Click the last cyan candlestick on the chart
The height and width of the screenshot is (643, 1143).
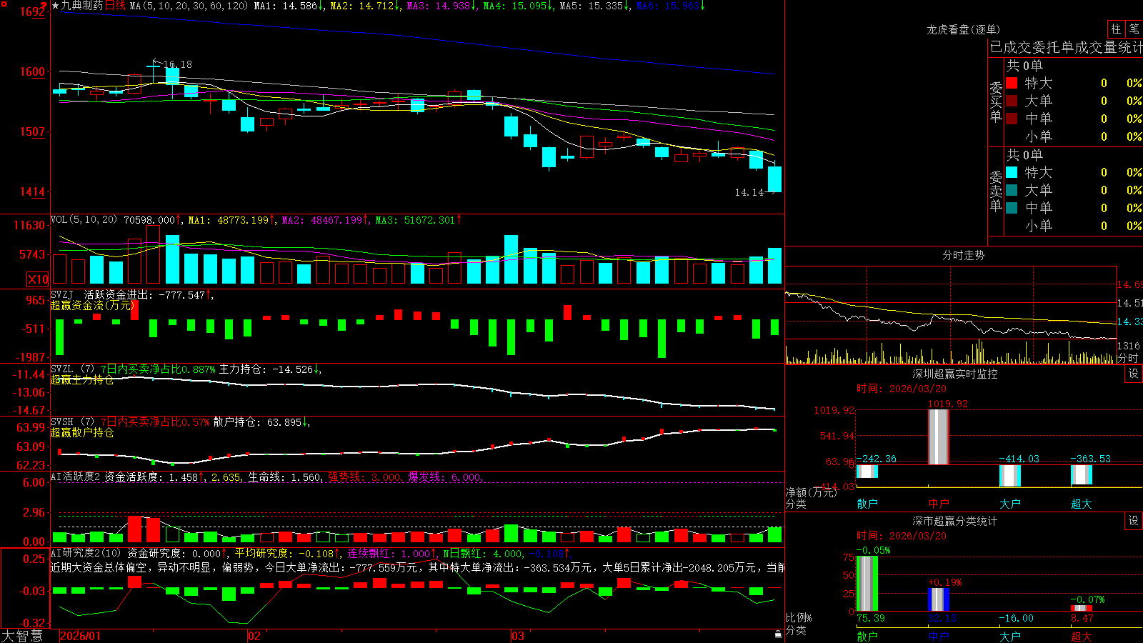click(774, 179)
